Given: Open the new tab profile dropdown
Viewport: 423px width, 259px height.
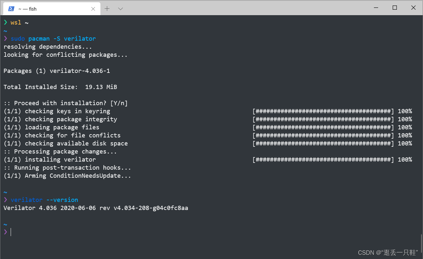Looking at the screenshot, I should point(120,9).
